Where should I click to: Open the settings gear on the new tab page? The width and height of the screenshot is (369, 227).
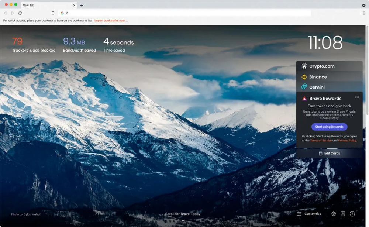coord(334,214)
